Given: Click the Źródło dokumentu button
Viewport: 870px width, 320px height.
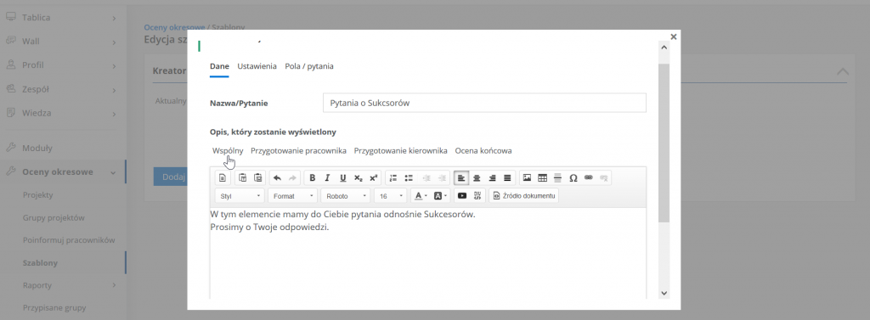Looking at the screenshot, I should pos(523,196).
